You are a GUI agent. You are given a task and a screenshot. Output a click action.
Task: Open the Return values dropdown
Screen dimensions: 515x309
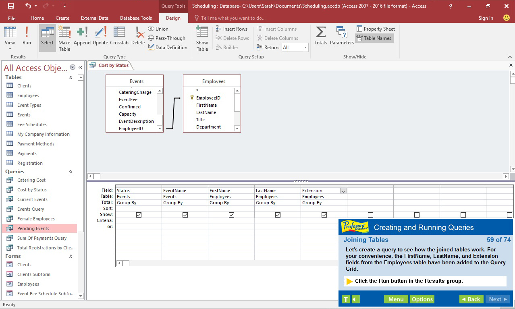click(305, 47)
